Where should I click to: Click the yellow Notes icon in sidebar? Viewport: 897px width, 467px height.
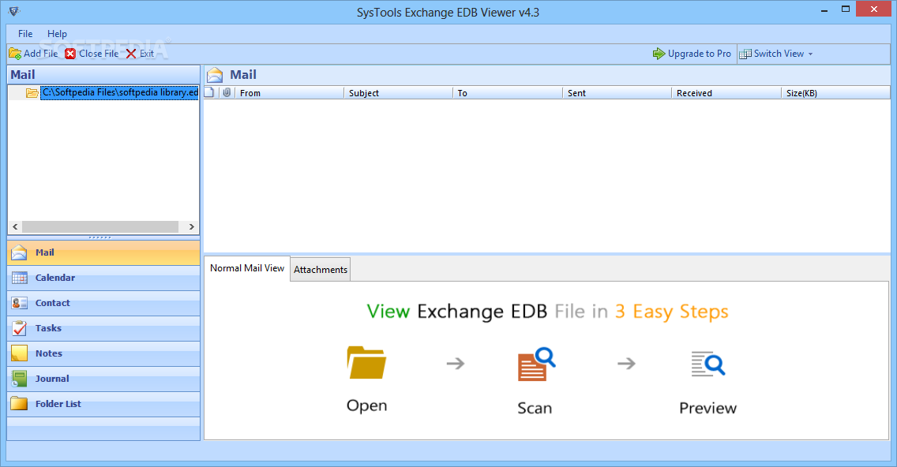click(x=20, y=353)
